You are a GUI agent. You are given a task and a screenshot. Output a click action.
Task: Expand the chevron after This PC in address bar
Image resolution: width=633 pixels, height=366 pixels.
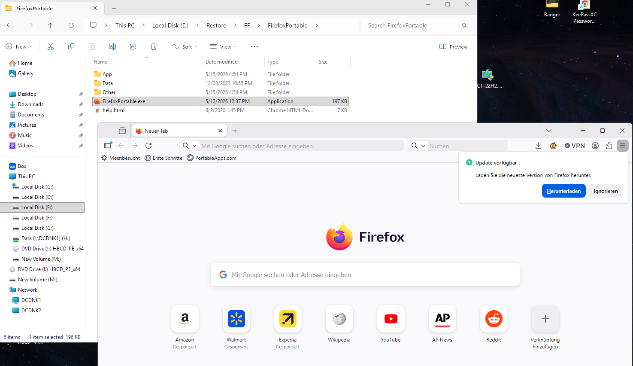143,25
